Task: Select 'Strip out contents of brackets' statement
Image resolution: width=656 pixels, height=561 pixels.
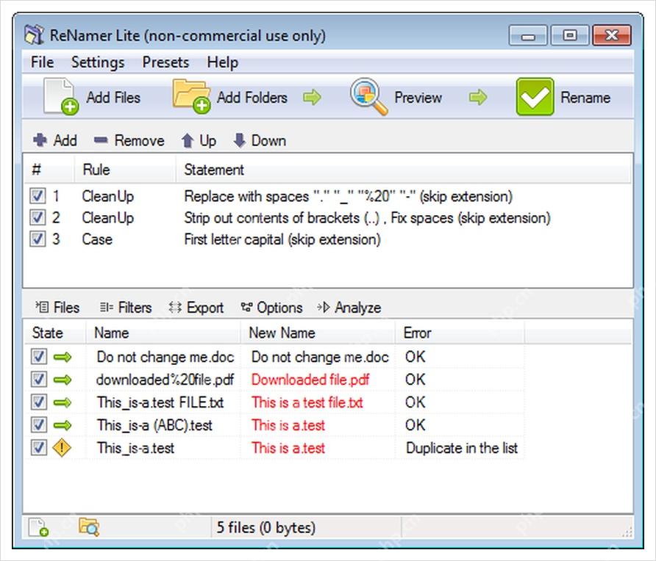Action: tap(367, 218)
